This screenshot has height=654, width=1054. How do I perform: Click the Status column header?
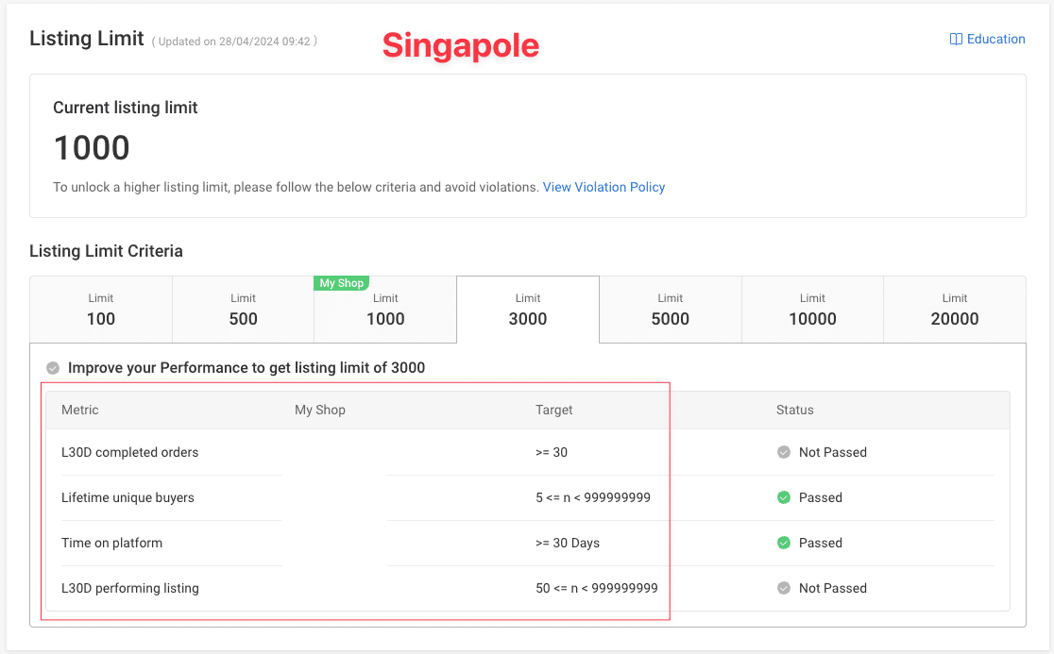794,410
